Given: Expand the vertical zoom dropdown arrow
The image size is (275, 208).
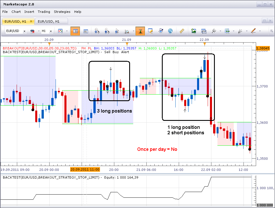Looking at the screenshot, I should (x=133, y=31).
